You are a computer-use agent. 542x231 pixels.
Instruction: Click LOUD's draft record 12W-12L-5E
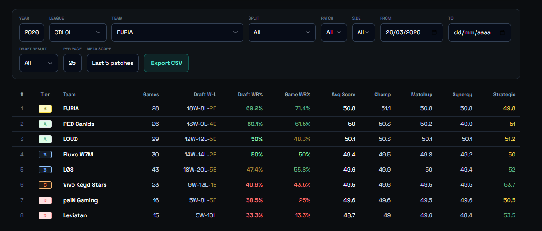[200, 139]
